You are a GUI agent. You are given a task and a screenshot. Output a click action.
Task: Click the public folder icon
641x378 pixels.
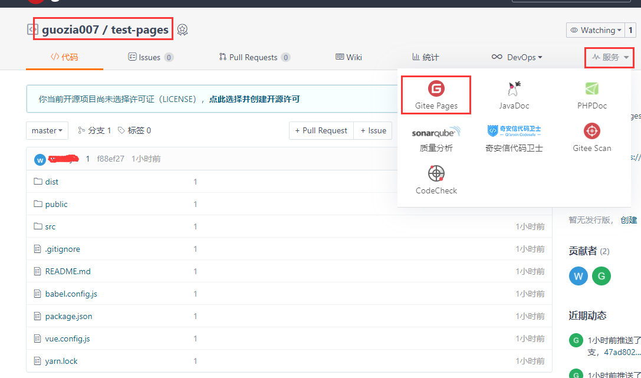[38, 203]
